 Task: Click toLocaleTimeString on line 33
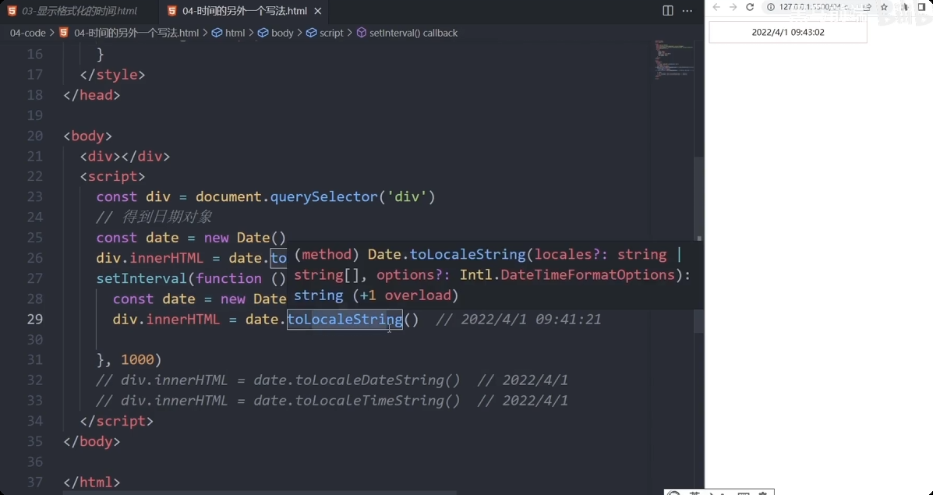(x=369, y=401)
